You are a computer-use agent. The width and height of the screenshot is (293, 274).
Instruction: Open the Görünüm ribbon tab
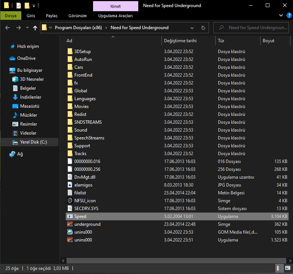point(78,16)
